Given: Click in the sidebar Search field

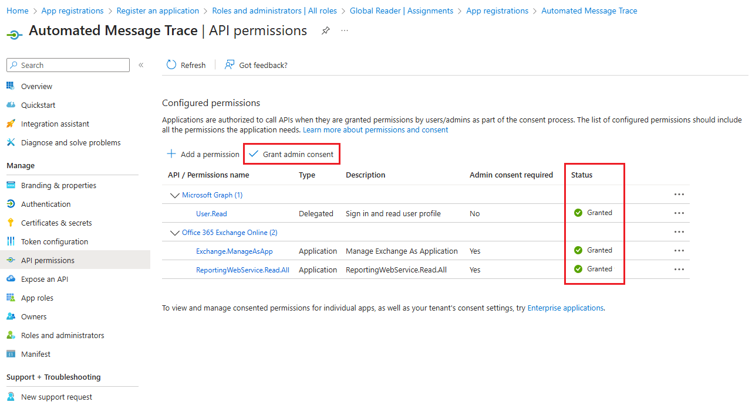Looking at the screenshot, I should [68, 65].
